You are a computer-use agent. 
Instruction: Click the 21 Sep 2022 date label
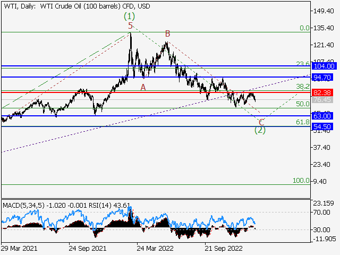pyautogui.click(x=224, y=248)
